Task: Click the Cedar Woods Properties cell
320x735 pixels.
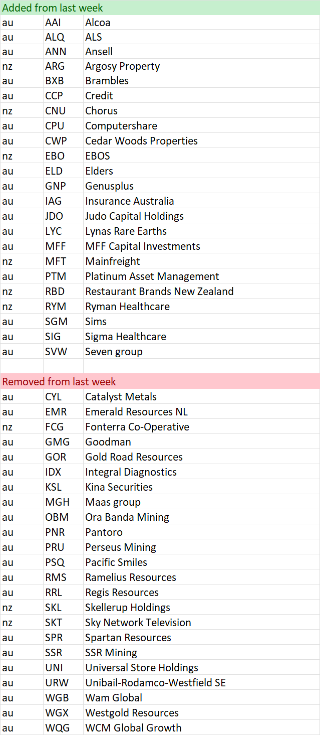Action: tap(201, 140)
